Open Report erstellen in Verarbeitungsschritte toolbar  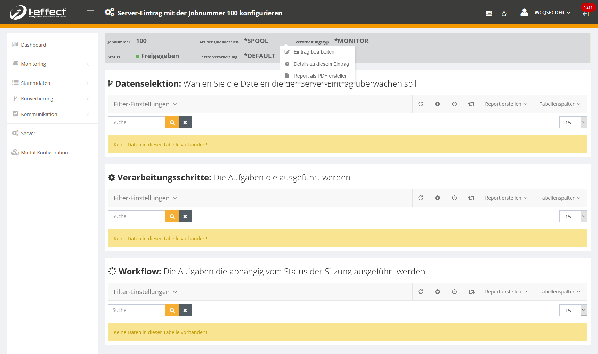pos(506,198)
